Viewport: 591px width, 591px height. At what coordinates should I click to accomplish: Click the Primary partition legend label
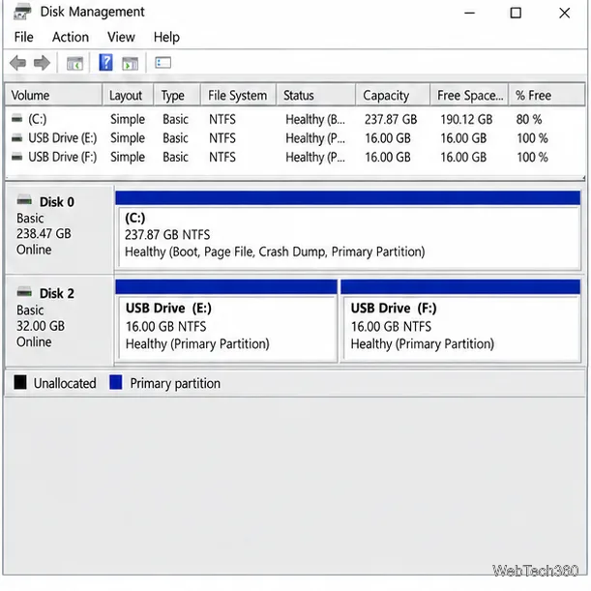coord(175,384)
